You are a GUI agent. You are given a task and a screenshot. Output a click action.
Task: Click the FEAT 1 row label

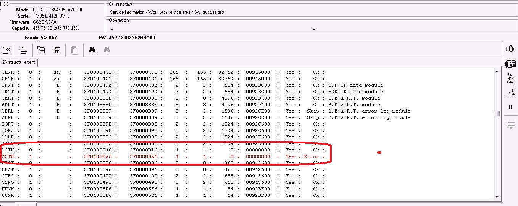pyautogui.click(x=8, y=169)
